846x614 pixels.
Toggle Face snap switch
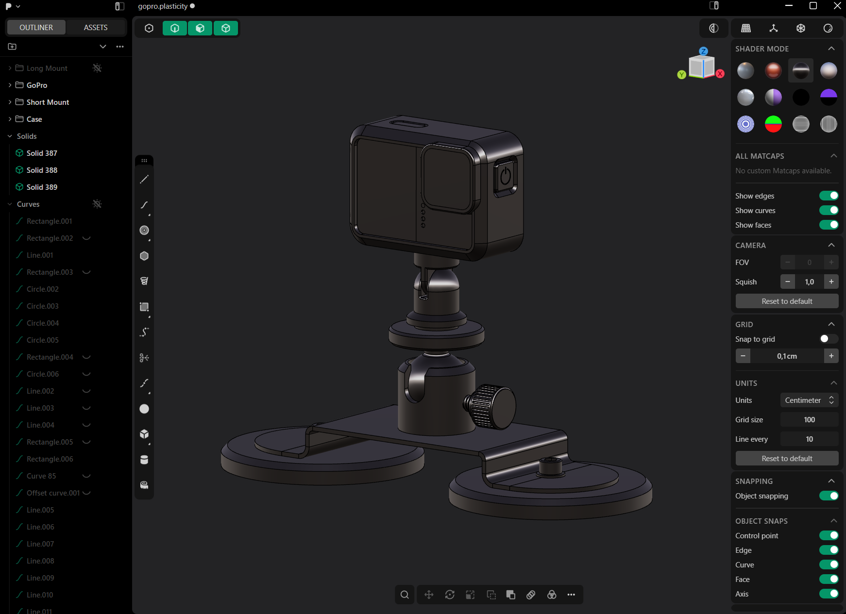829,579
